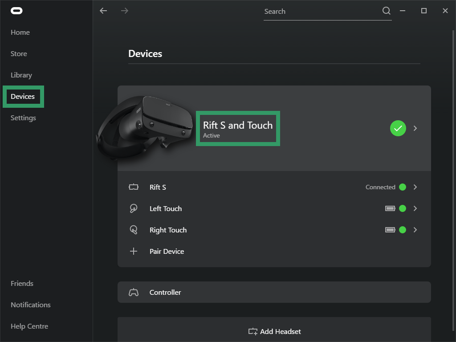This screenshot has height=342, width=456.
Task: Click the Left Touch battery indicator
Action: (x=391, y=208)
